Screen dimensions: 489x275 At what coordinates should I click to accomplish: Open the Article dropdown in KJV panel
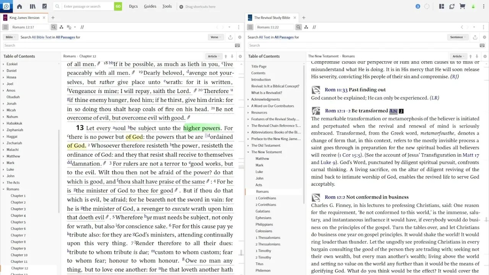click(214, 56)
